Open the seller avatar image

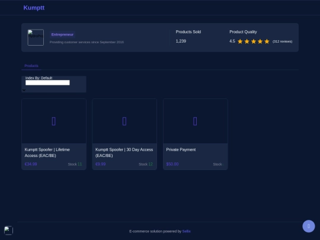point(36,37)
